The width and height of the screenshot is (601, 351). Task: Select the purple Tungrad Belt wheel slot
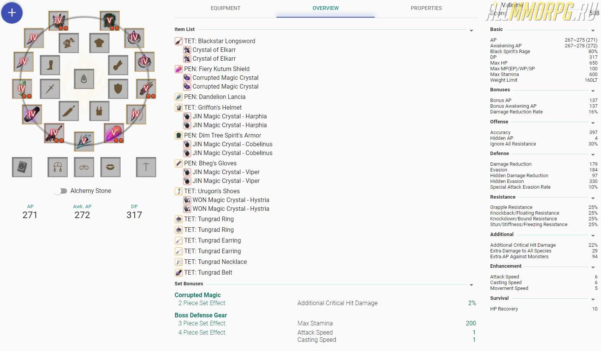[x=32, y=114]
